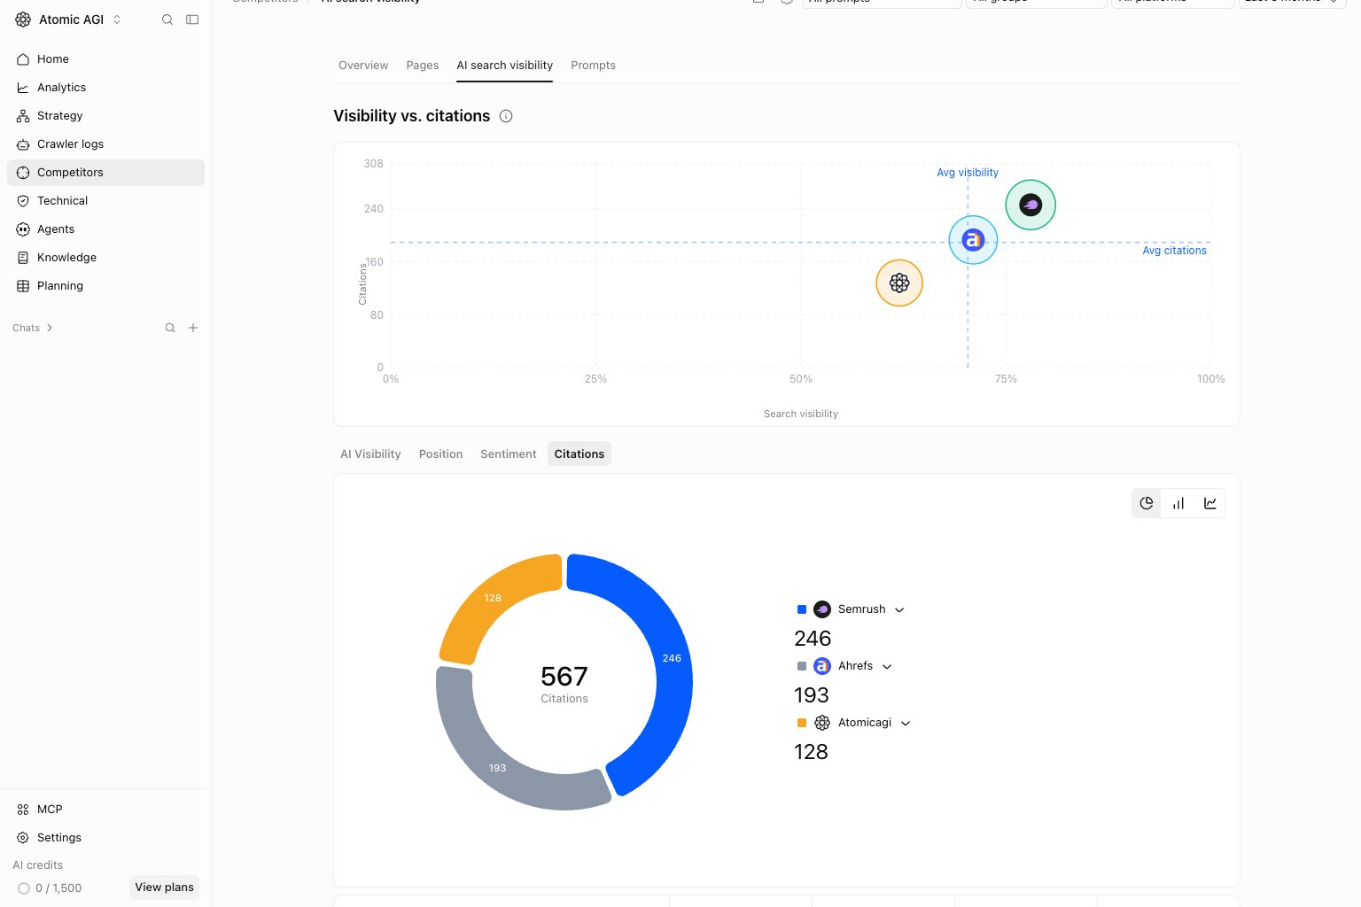
Task: Click the blue Semrush legend swatch
Action: click(802, 609)
